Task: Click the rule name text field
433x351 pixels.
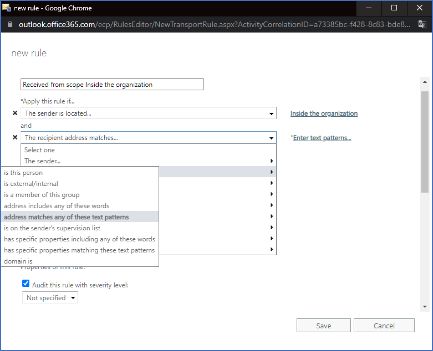Action: 112,84
